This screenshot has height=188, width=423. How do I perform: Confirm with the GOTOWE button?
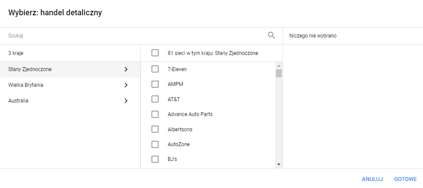(406, 179)
